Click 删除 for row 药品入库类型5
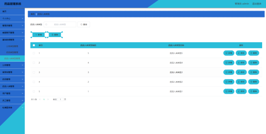 254,53
